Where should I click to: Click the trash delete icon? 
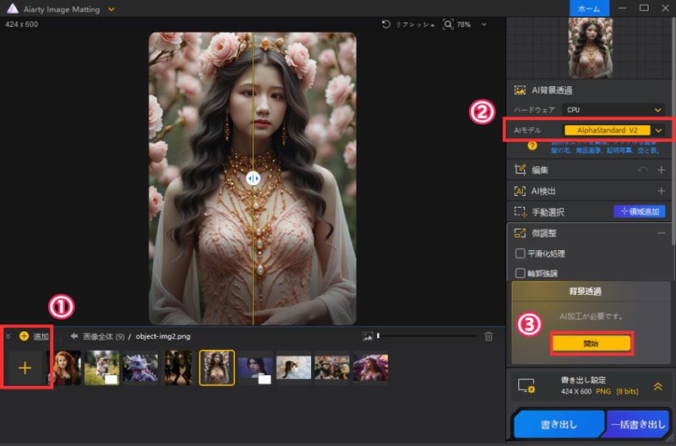click(488, 336)
